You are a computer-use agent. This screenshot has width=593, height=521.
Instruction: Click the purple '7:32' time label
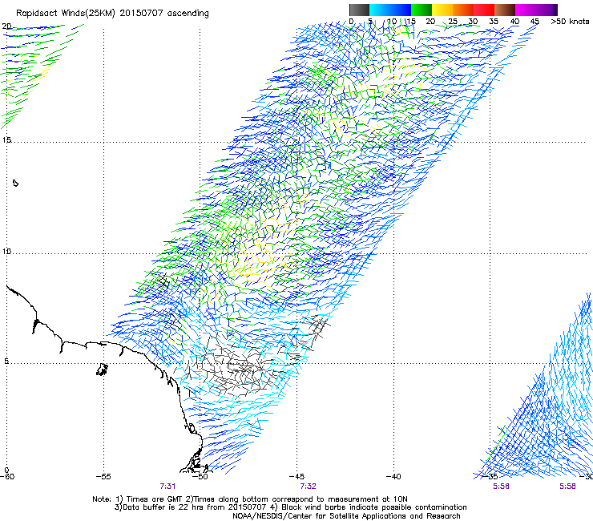[x=309, y=487]
